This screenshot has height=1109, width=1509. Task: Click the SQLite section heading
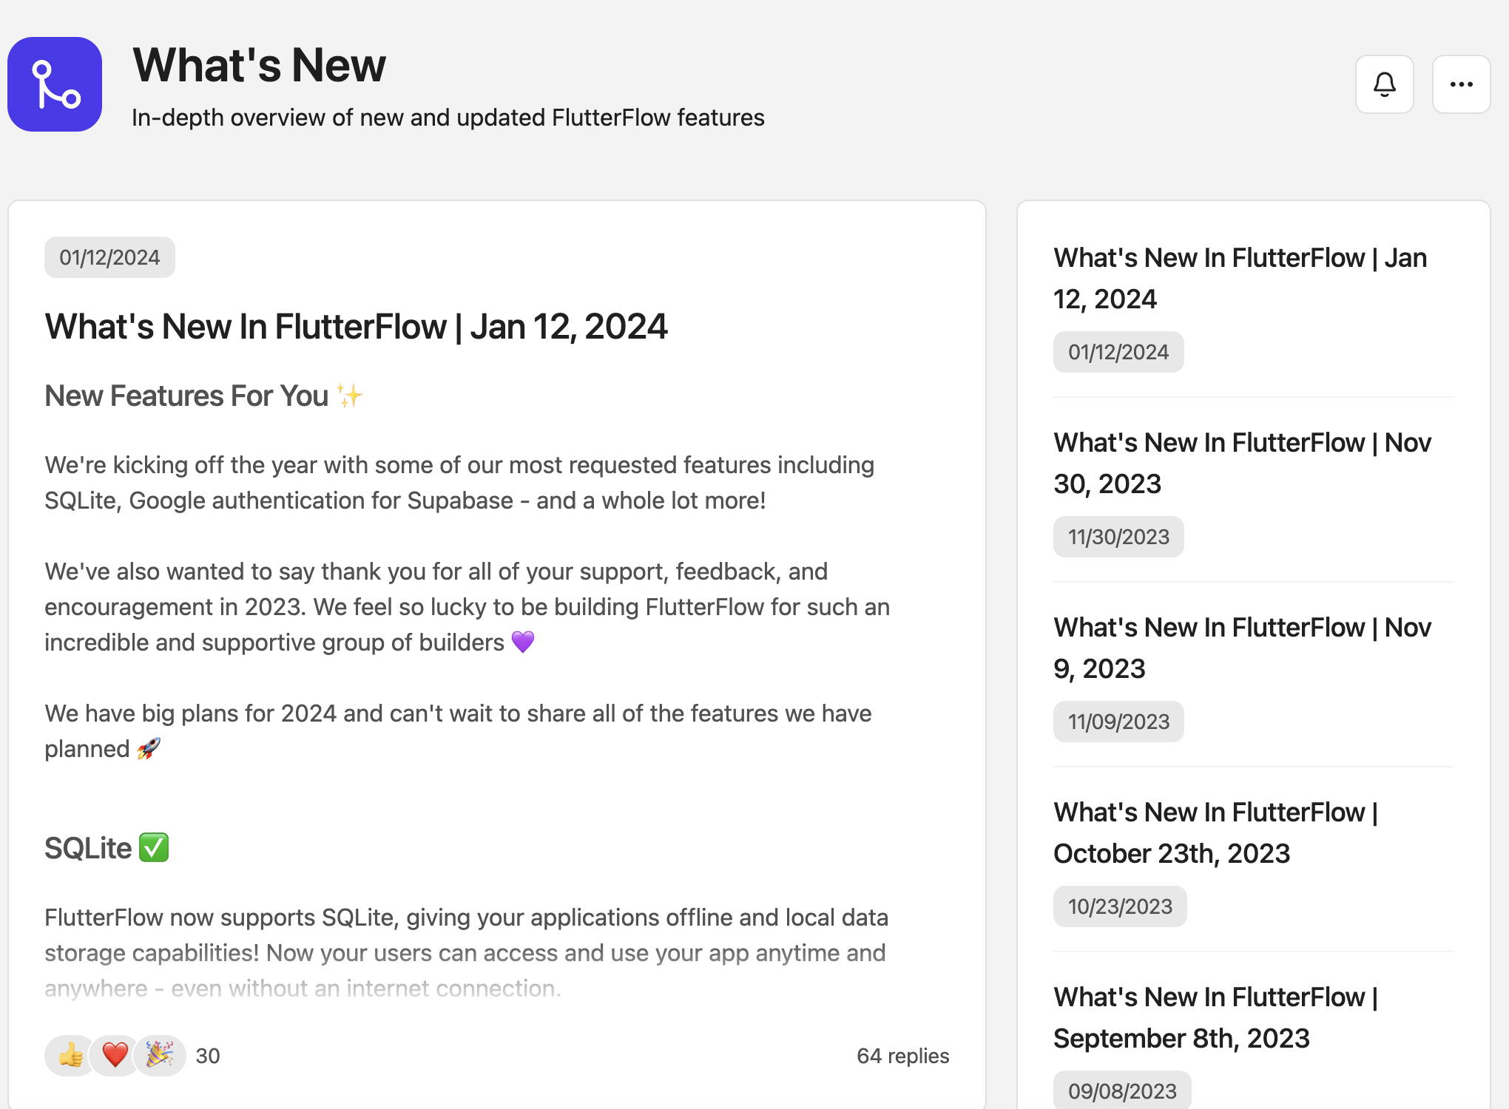pos(88,848)
